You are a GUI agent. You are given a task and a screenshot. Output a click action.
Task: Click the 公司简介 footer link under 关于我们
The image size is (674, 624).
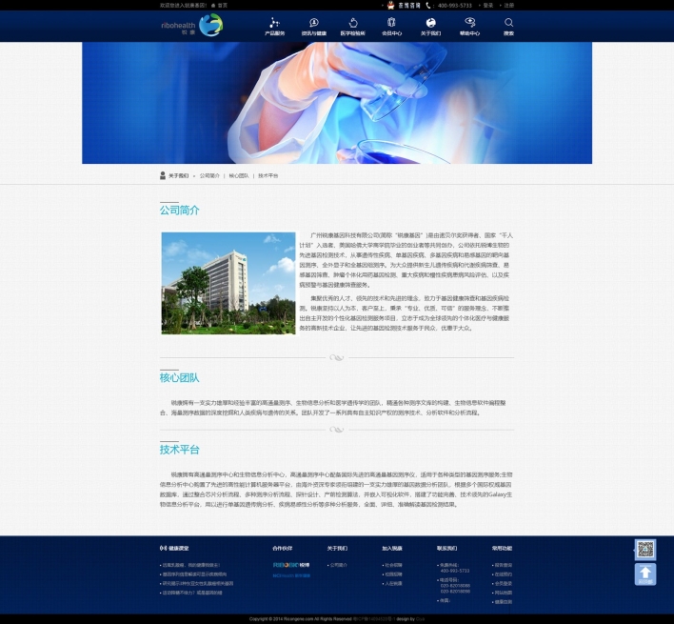tap(339, 565)
